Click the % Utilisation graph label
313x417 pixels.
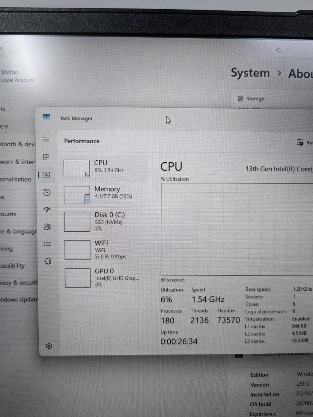tap(175, 179)
